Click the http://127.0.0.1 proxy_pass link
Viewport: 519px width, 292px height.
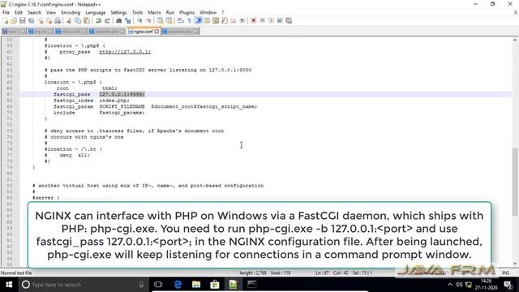pos(125,52)
